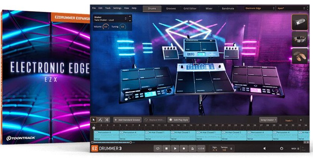The image size is (313, 160).
Task: Click Edit Play Style button
Action: 178,120
